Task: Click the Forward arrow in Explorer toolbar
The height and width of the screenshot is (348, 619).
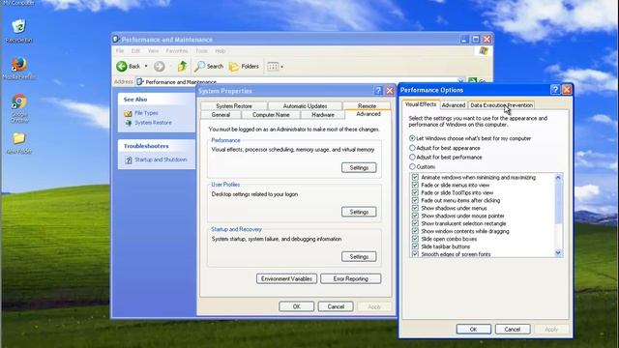Action: pyautogui.click(x=159, y=67)
